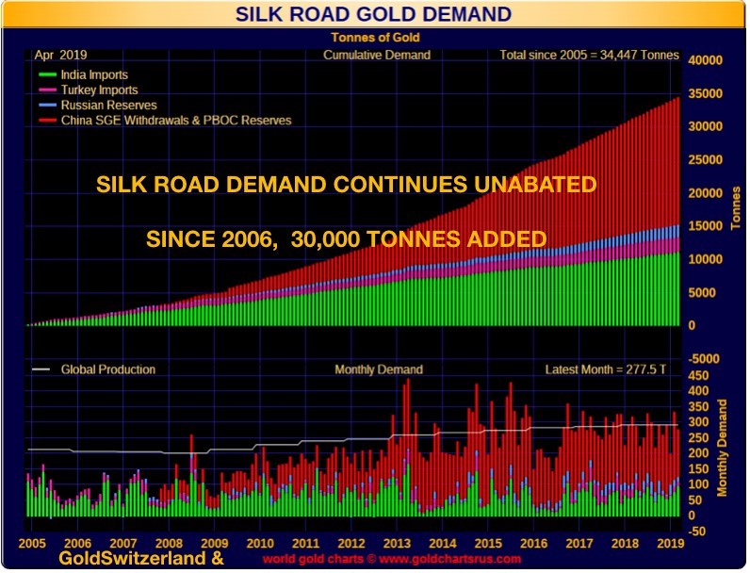The height and width of the screenshot is (573, 750).
Task: Click the green India Imports legend swatch
Action: 47,74
